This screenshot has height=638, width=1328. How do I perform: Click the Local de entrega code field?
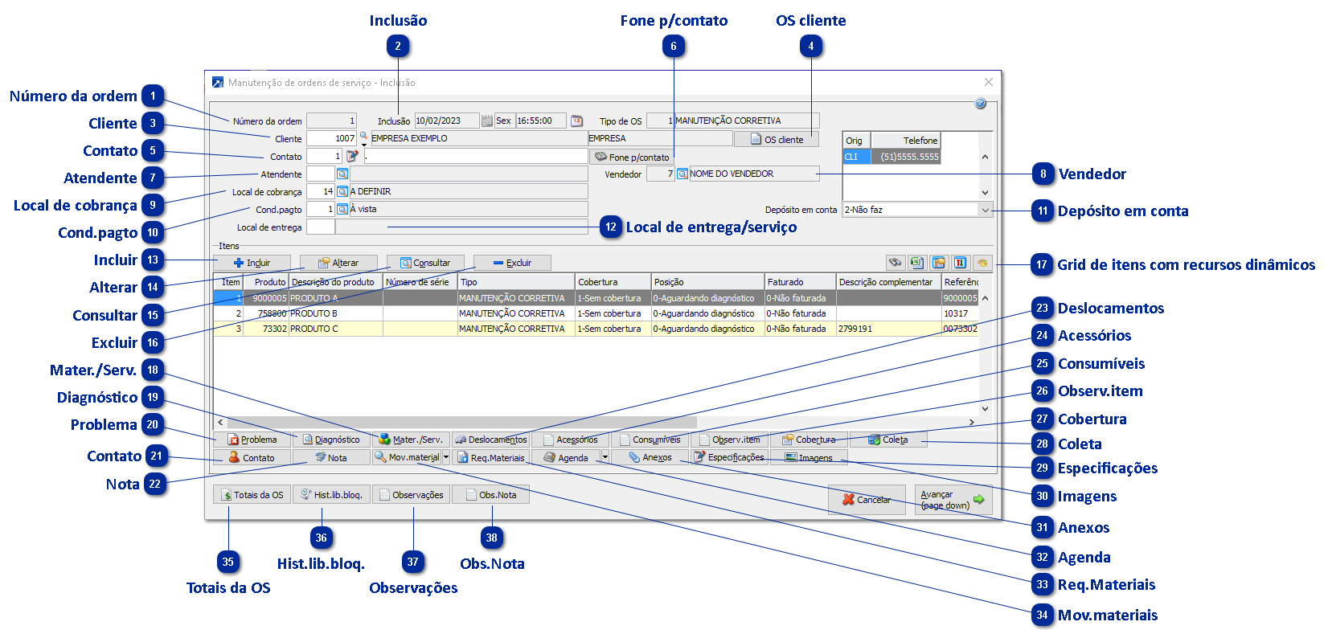pos(321,227)
